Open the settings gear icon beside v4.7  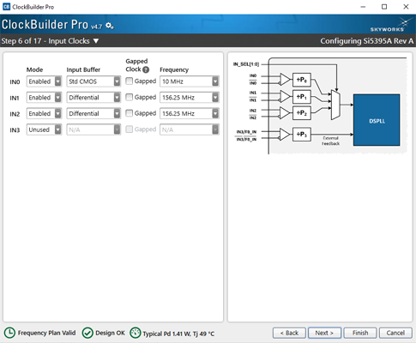click(x=110, y=26)
